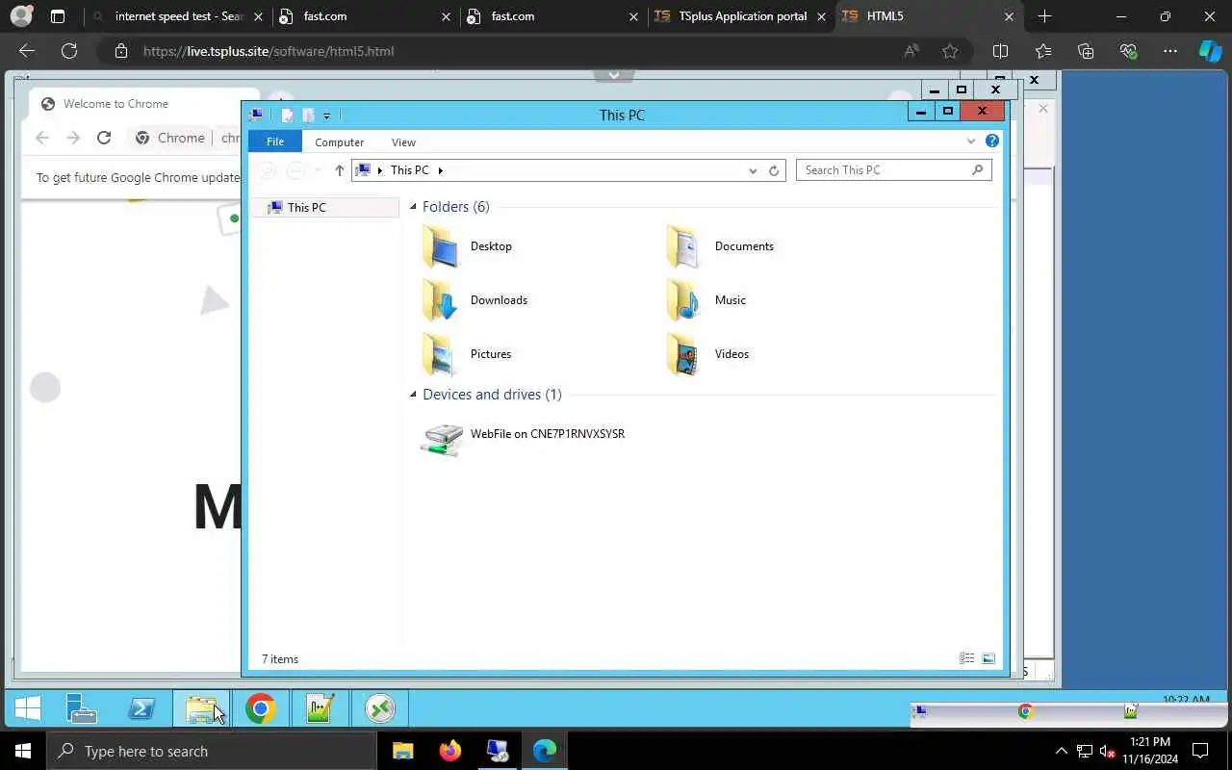Click Edge's refresh button
Image resolution: width=1232 pixels, height=770 pixels.
pos(69,51)
